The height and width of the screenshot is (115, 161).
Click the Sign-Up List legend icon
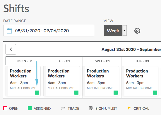point(91,108)
